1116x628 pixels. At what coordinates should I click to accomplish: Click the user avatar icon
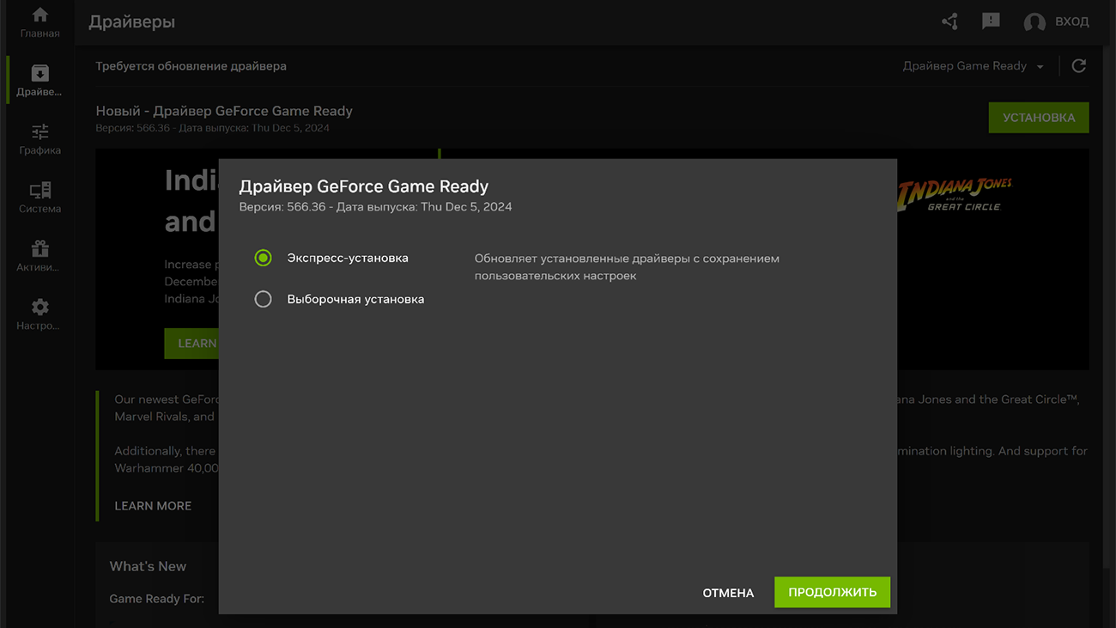(1034, 22)
